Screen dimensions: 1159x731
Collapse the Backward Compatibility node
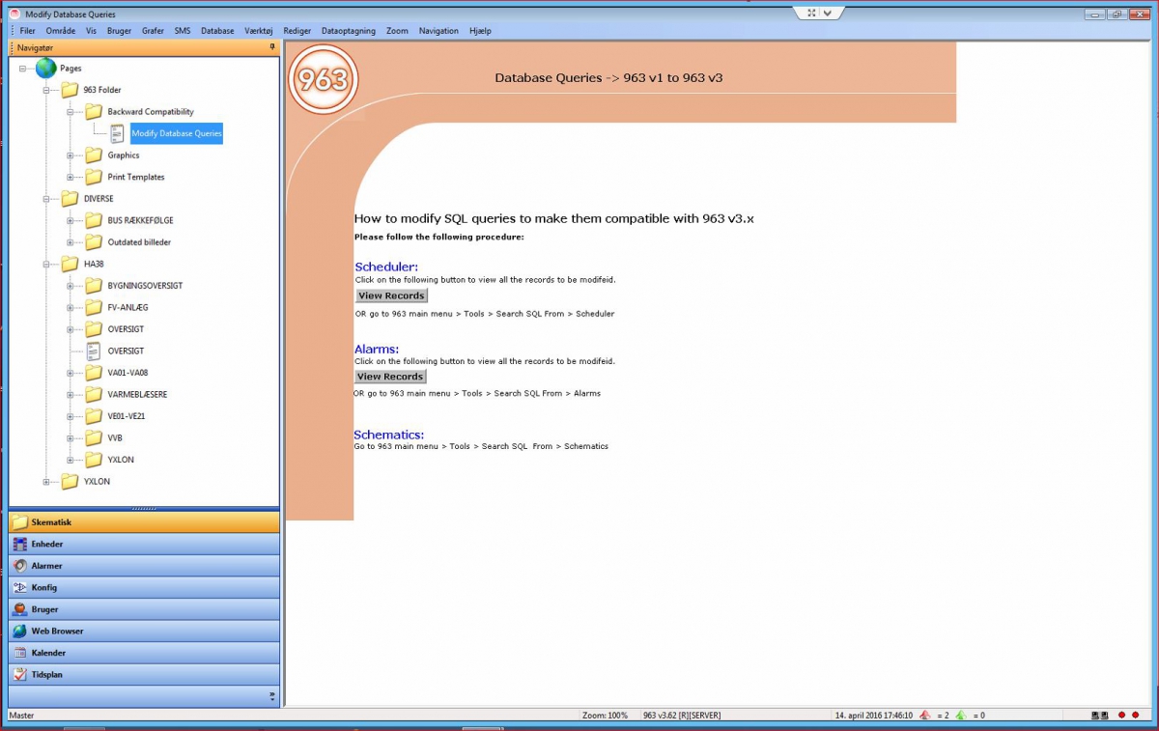(71, 112)
